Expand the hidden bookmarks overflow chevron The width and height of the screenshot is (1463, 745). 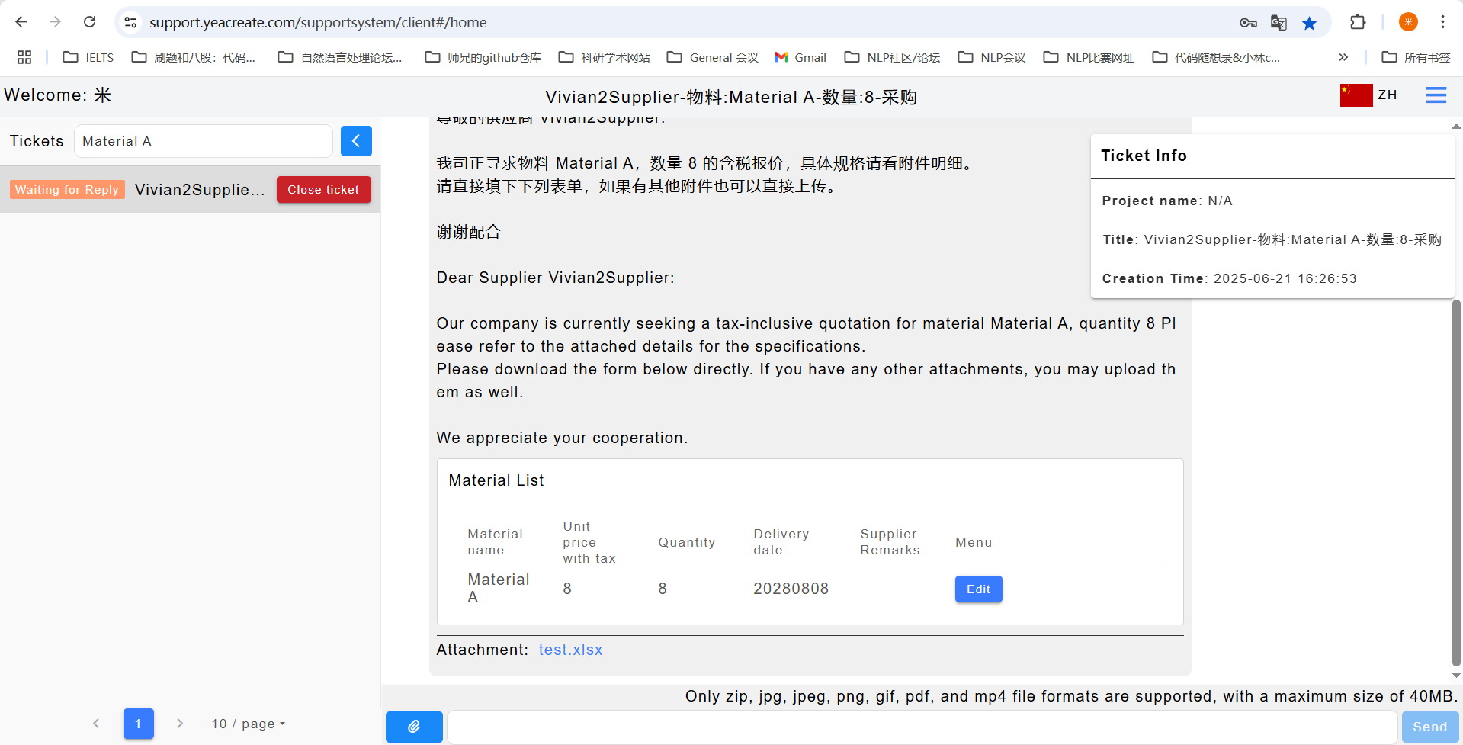[1343, 57]
